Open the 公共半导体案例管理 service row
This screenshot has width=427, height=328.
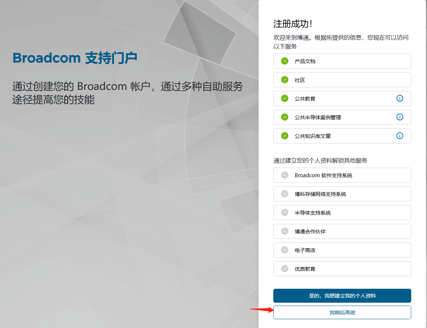point(342,117)
